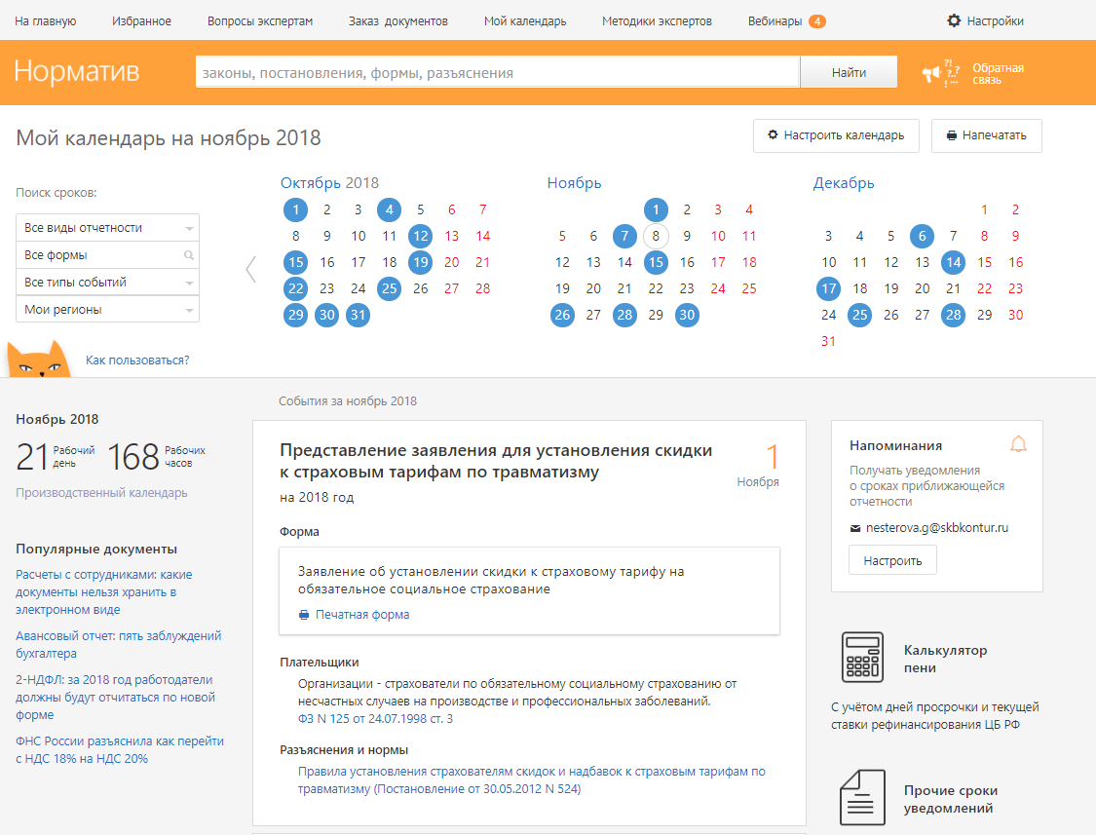Select October 4 in the calendar
The height and width of the screenshot is (835, 1096).
(x=390, y=209)
